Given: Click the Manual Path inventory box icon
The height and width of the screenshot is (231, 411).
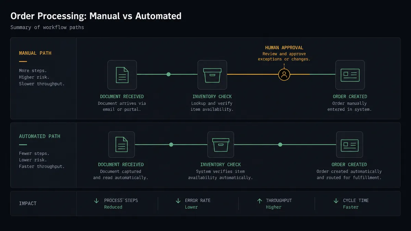Looking at the screenshot, I should 212,75.
